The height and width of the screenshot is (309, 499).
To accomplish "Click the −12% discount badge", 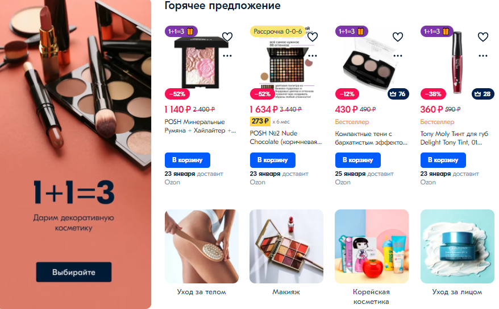I will click(x=347, y=94).
